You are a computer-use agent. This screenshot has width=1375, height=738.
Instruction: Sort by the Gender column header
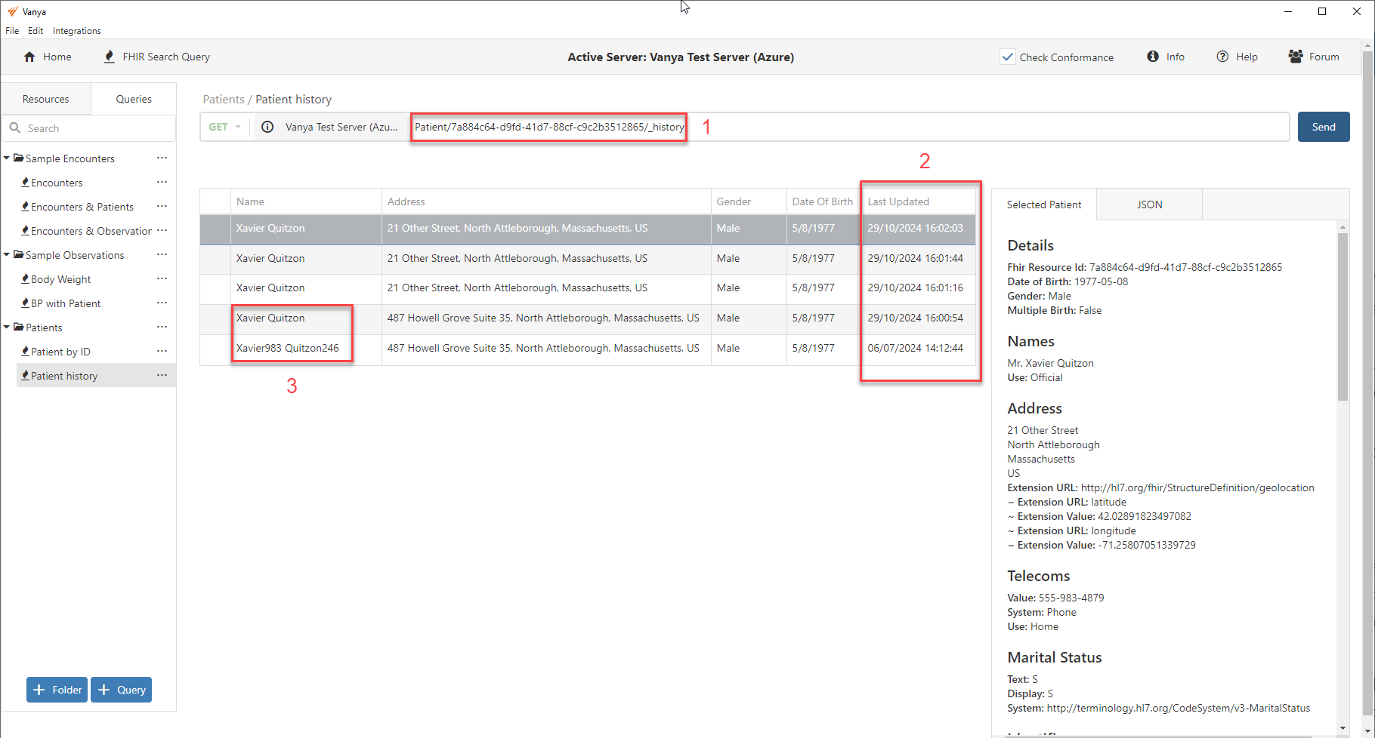point(749,201)
